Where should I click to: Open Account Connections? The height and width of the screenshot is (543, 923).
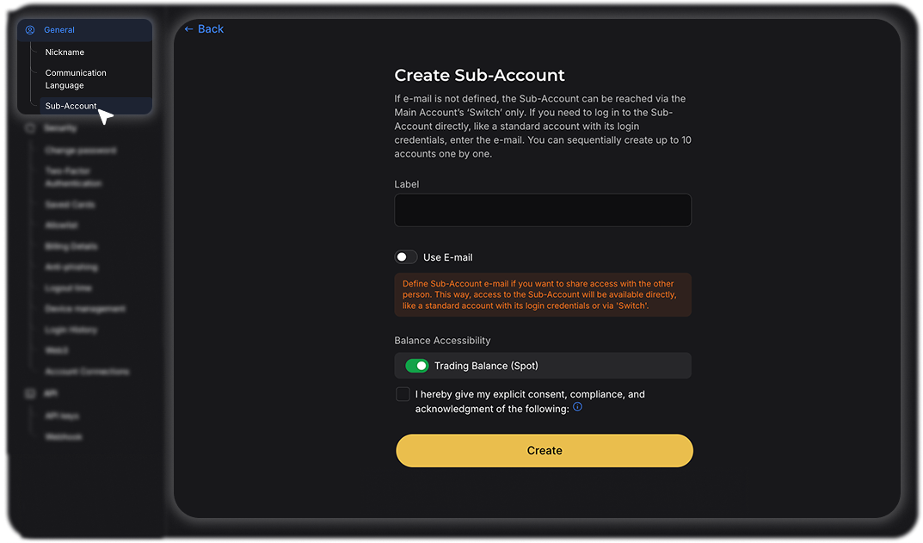click(x=87, y=372)
